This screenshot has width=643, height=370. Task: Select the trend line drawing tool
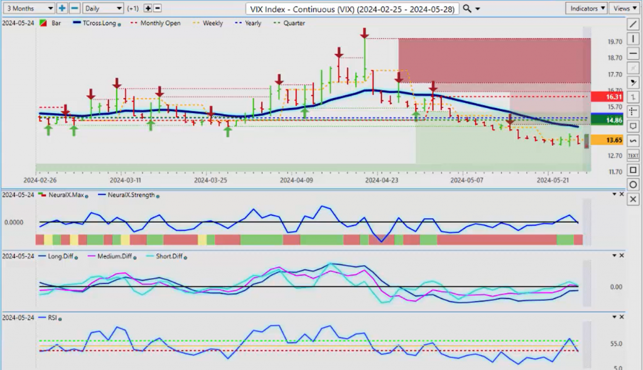(x=633, y=24)
